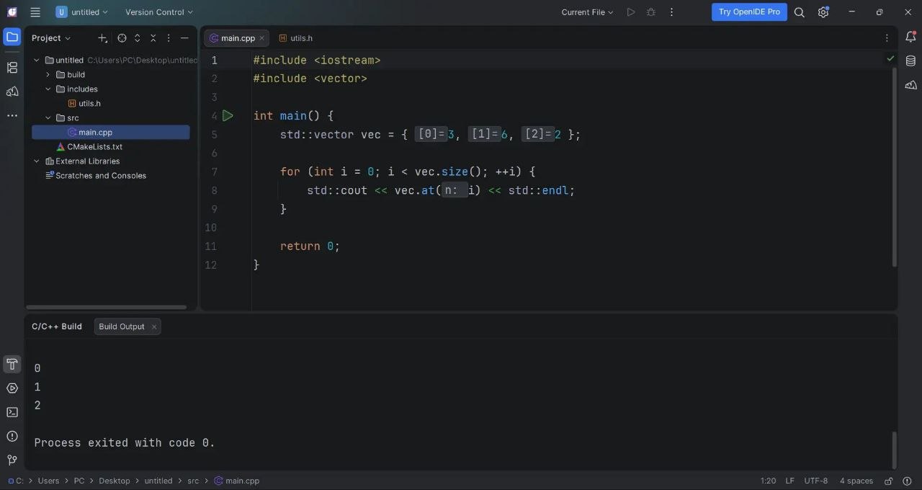The image size is (922, 490).
Task: Collapse the untitled root folder
Action: point(37,61)
